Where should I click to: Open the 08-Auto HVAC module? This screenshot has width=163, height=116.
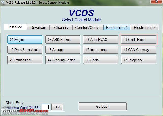[101, 40]
